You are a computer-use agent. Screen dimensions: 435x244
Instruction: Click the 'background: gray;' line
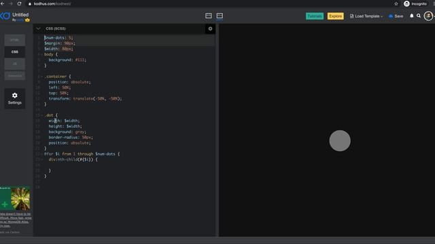[67, 131]
